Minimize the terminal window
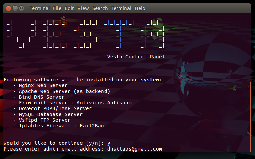This screenshot has width=255, height=159. tap(15, 8)
